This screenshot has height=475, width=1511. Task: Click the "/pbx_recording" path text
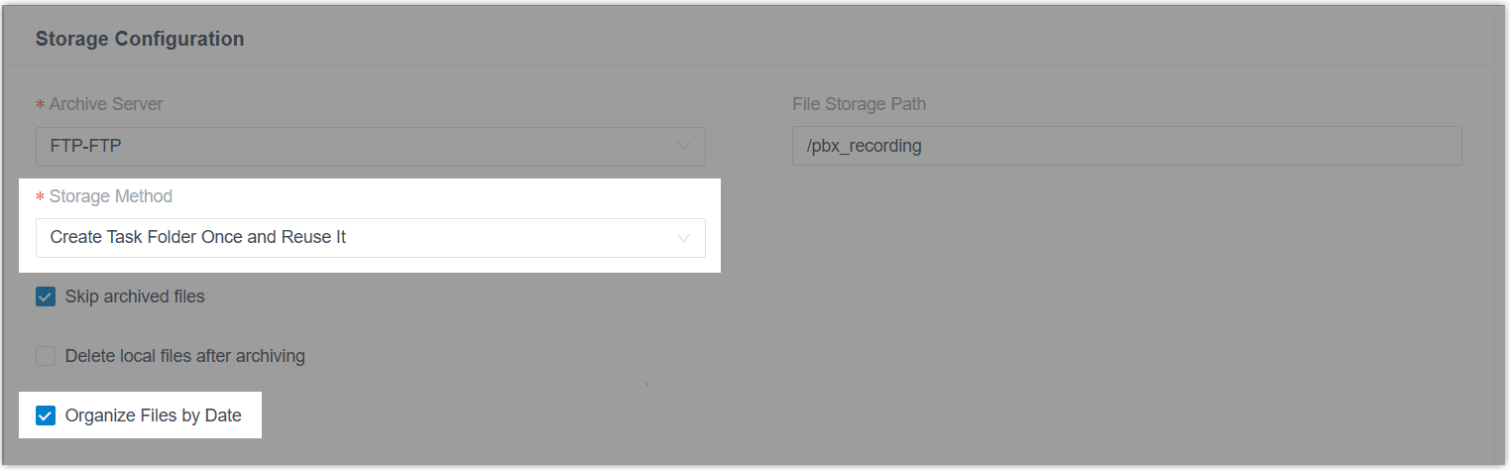pos(865,146)
